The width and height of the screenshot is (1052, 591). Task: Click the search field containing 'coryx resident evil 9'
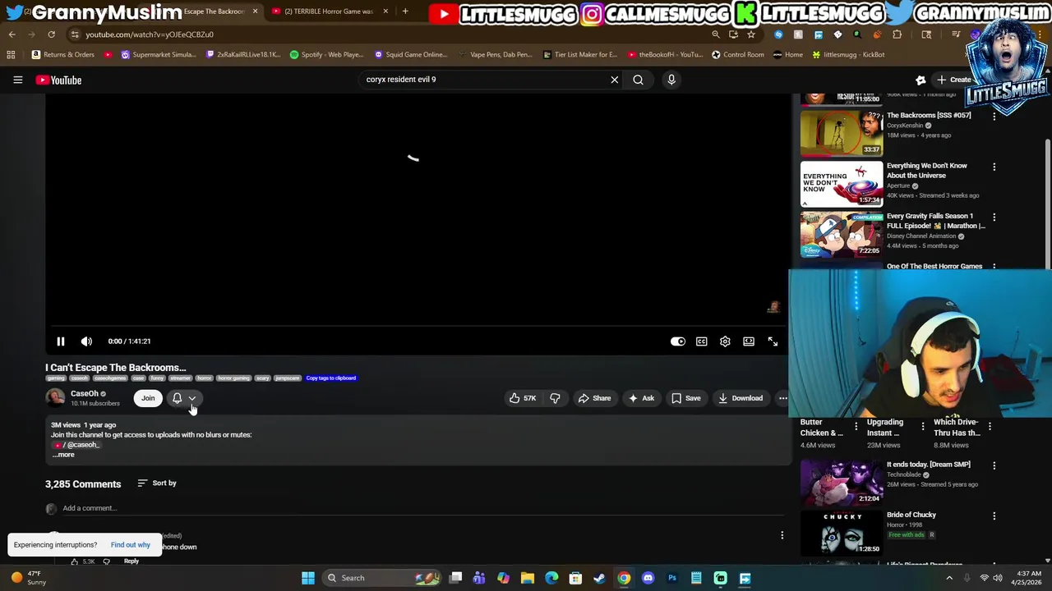click(x=483, y=80)
